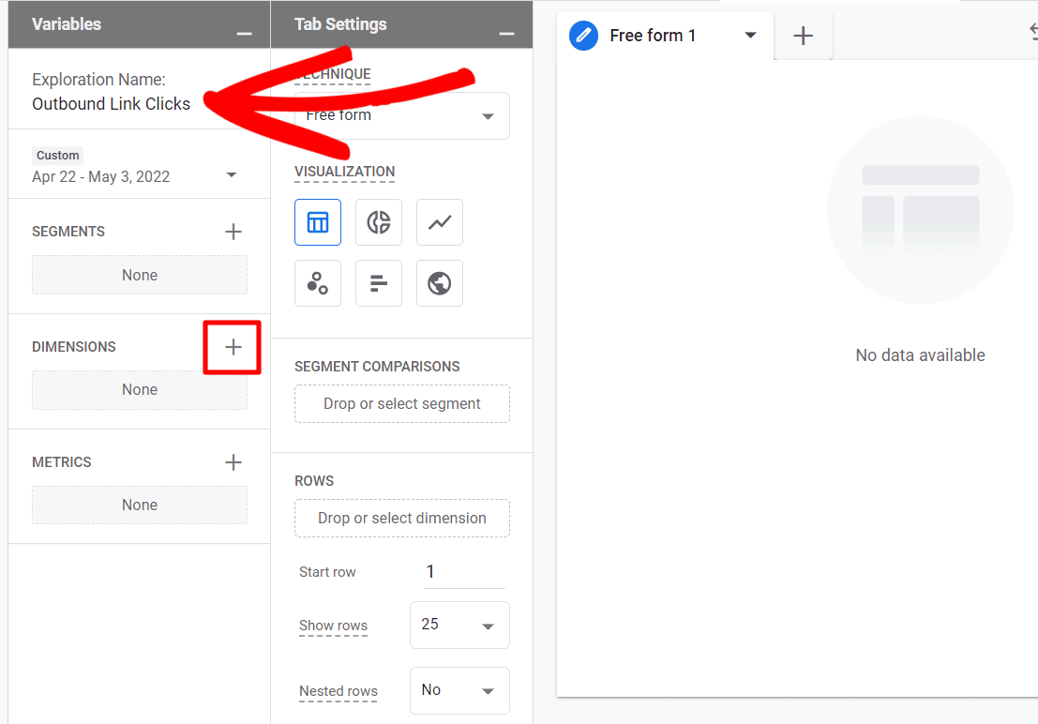Screen dimensions: 1038x724
Task: Add a new exploration tab with plus icon
Action: [x=803, y=35]
